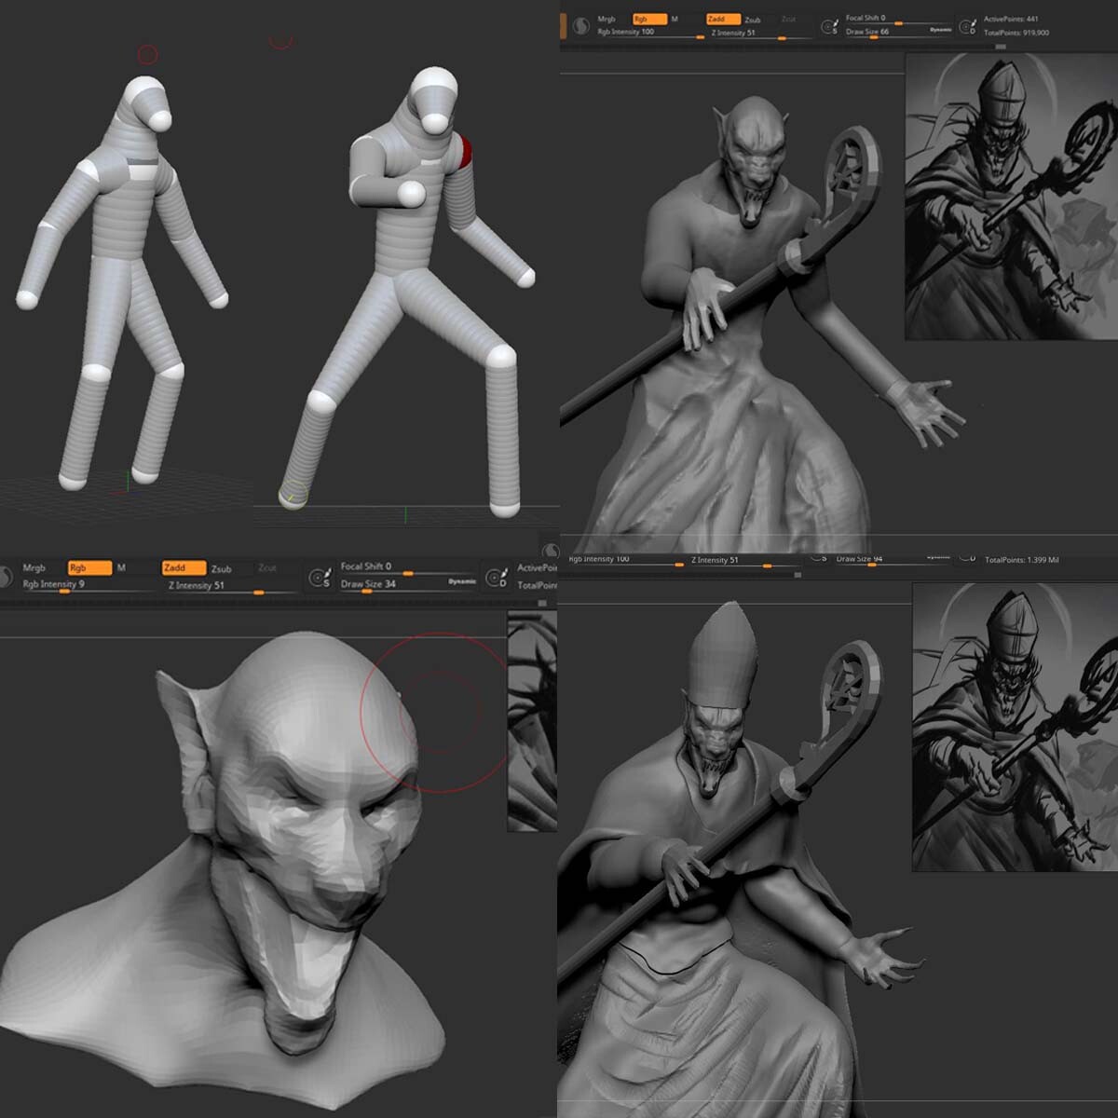
Task: Enable M material mode in the Draw Size 34 toolbar
Action: tap(121, 568)
